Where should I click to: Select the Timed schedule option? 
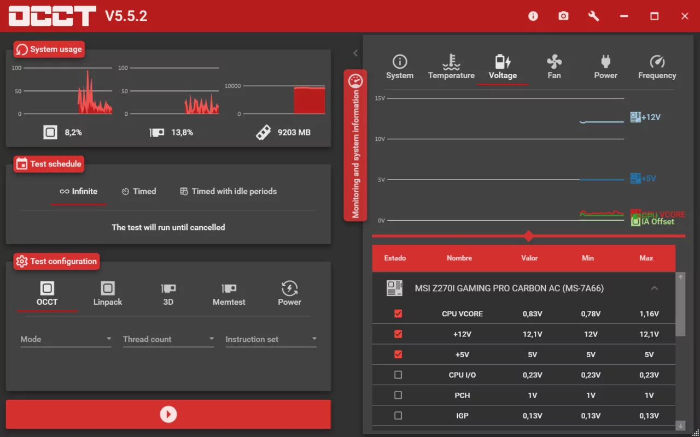pyautogui.click(x=139, y=192)
